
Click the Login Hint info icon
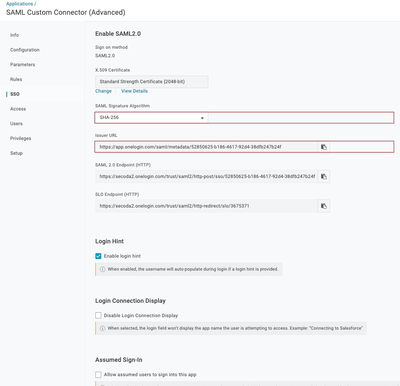point(103,269)
